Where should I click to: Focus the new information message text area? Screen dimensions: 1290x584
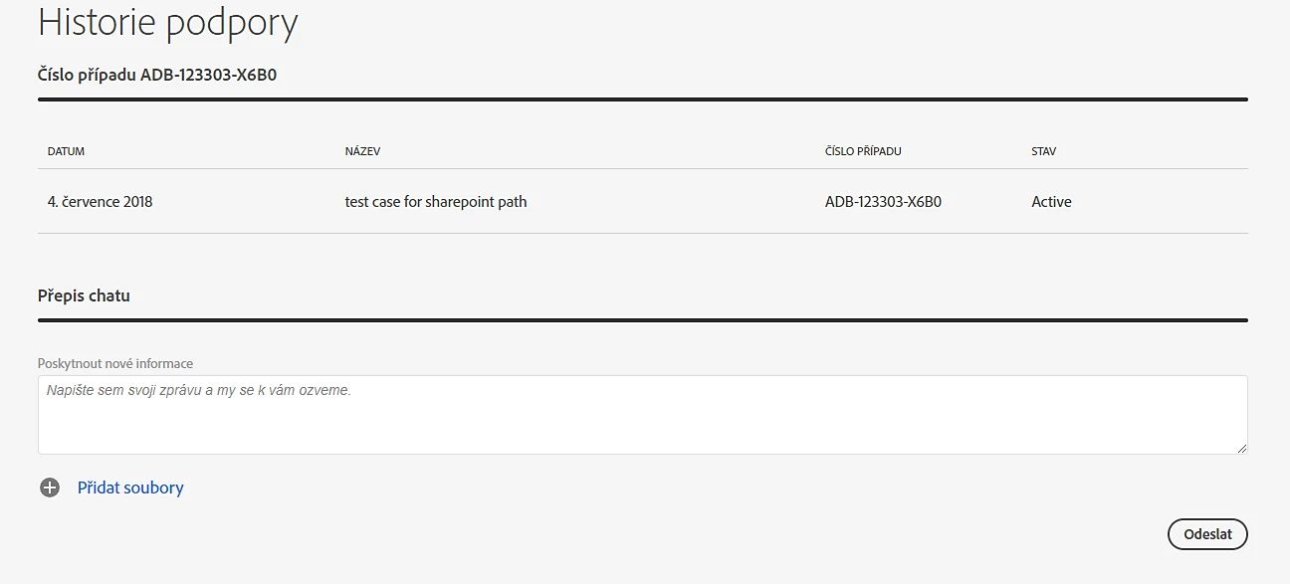642,415
